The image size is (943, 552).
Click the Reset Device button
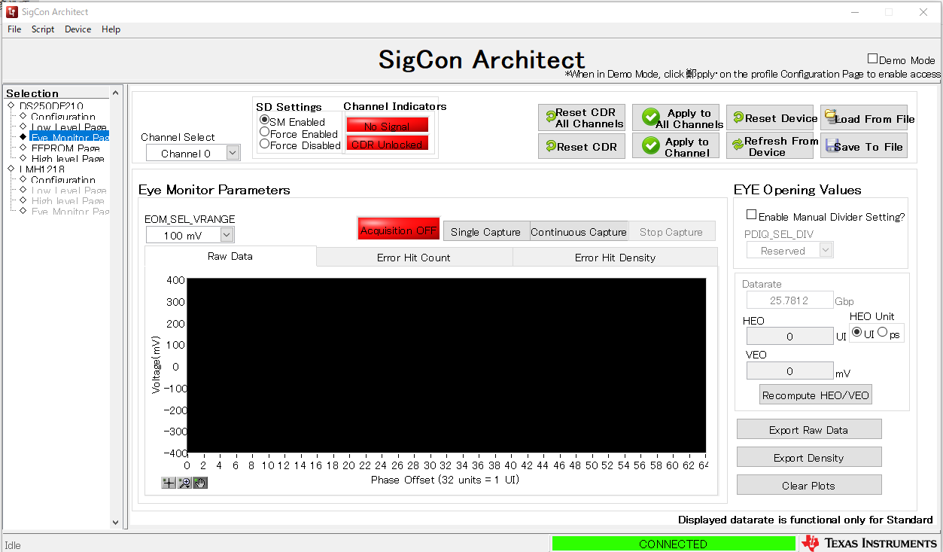pyautogui.click(x=770, y=117)
